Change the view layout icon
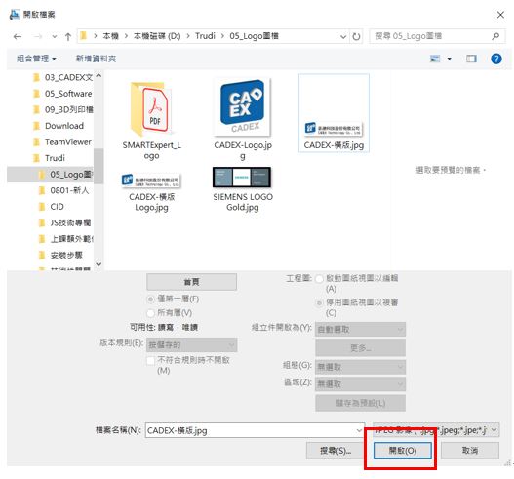 tap(435, 59)
